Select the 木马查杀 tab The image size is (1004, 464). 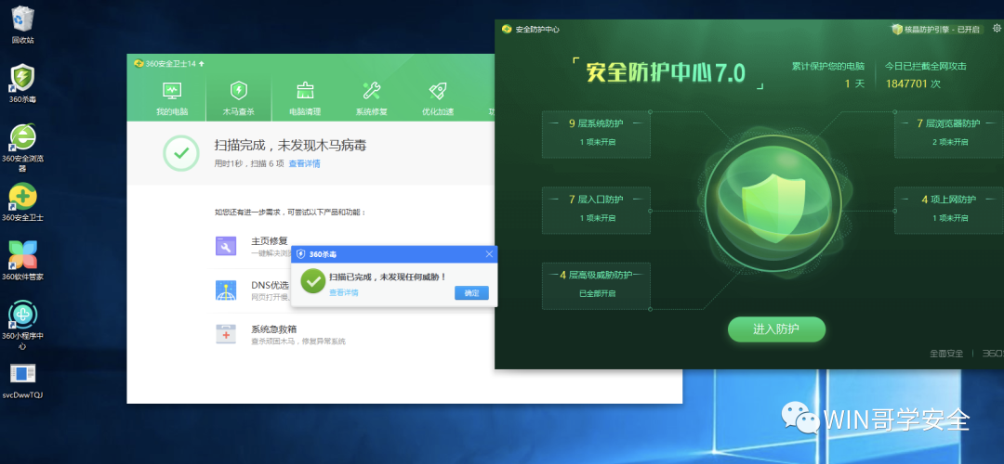point(238,97)
